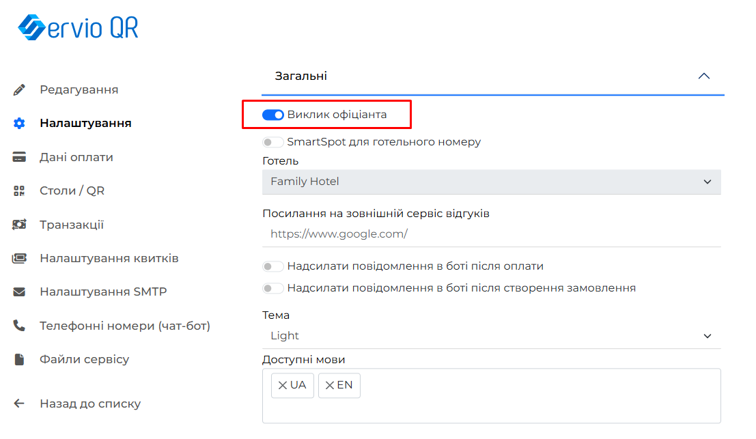Collapse the Загальні section chevron
This screenshot has width=756, height=439.
click(x=704, y=76)
